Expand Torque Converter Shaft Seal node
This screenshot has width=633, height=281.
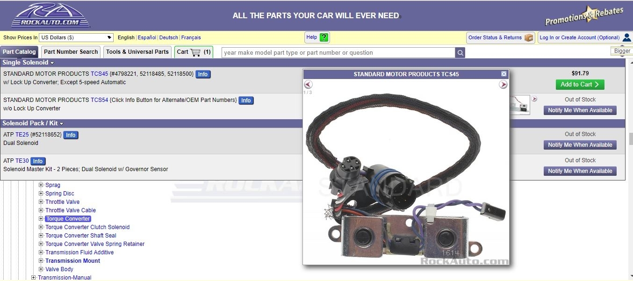[41, 236]
